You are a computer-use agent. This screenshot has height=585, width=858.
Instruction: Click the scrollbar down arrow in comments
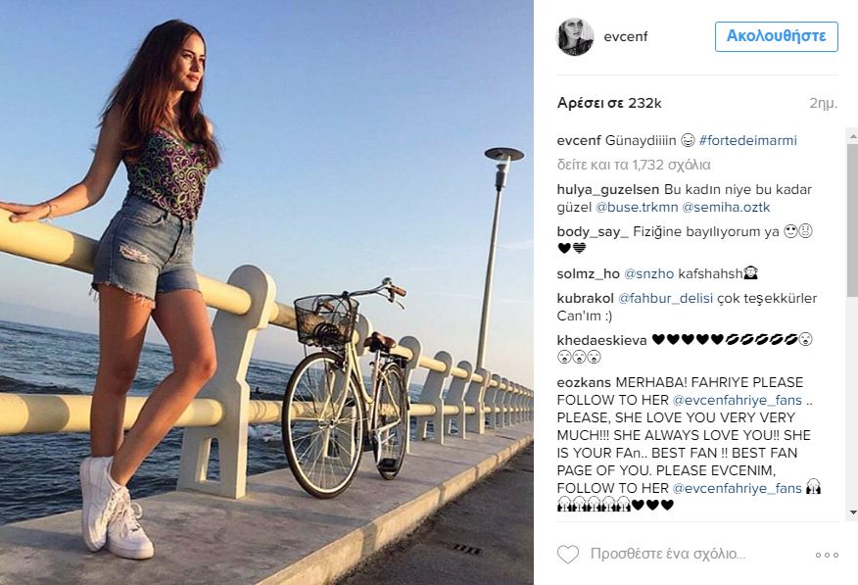[852, 512]
